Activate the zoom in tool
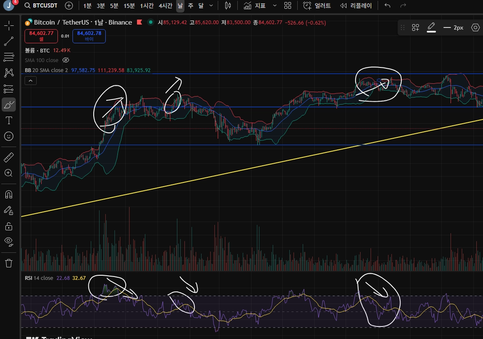The height and width of the screenshot is (339, 483). click(x=9, y=173)
